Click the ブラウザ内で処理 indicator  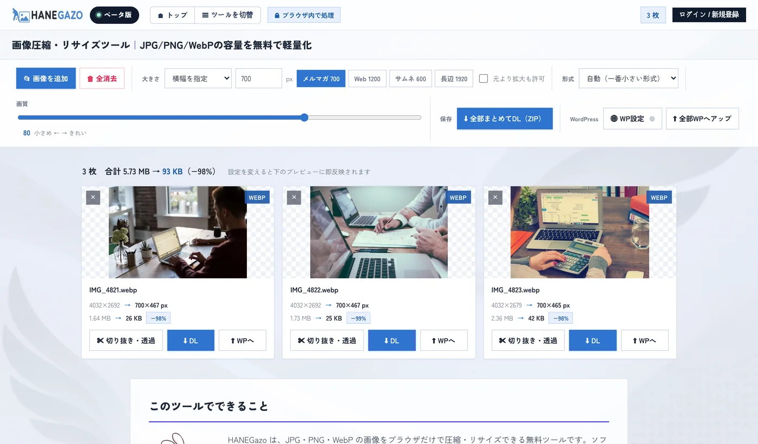click(x=304, y=15)
